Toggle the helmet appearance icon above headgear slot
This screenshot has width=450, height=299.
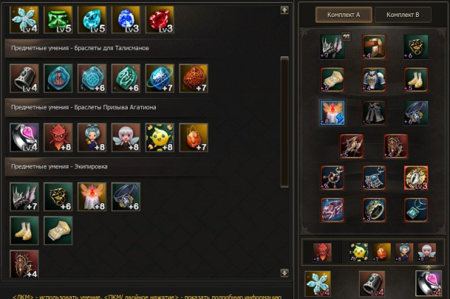click(346, 37)
